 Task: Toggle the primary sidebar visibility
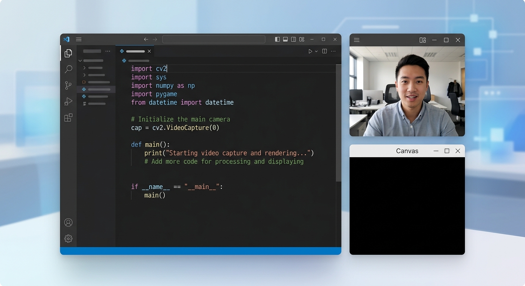point(277,39)
